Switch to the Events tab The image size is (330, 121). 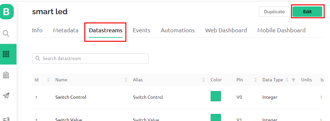coord(141,30)
